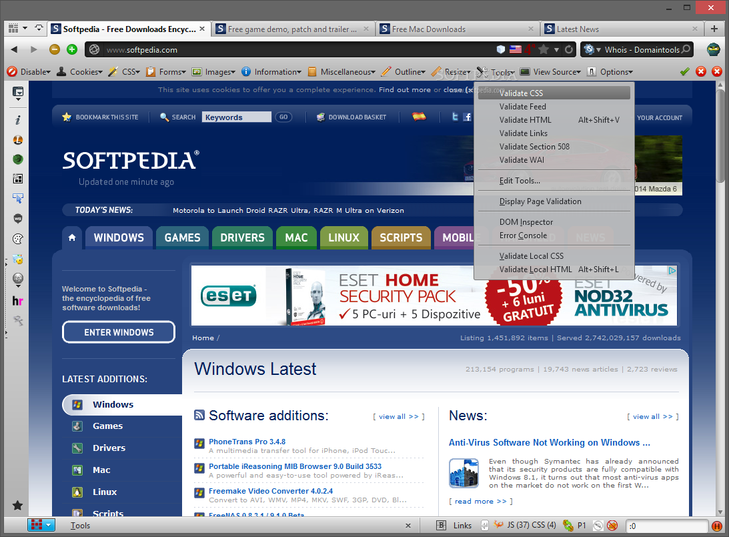Viewport: 729px width, 537px height.
Task: Choose Validate HTML in the menu
Action: pyautogui.click(x=554, y=120)
